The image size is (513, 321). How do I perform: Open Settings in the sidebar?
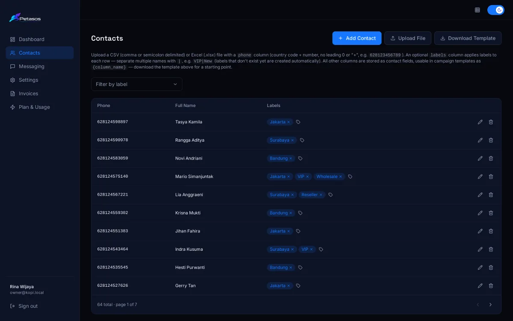[x=40, y=80]
